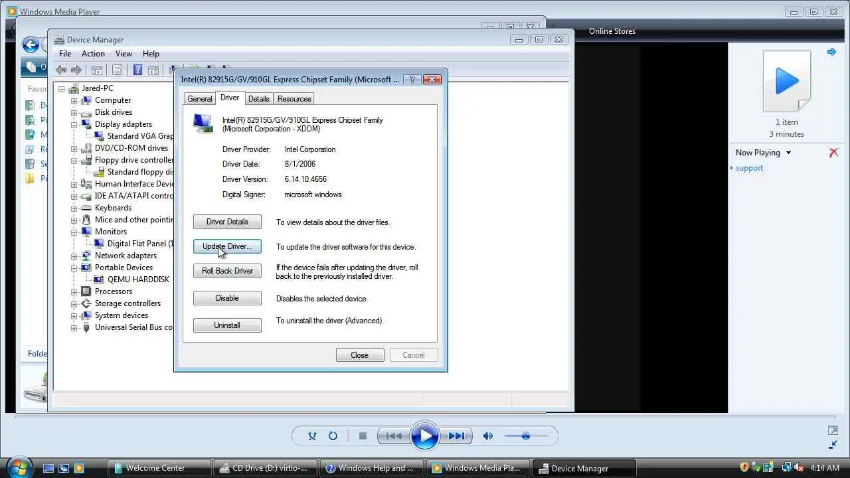The height and width of the screenshot is (478, 850).
Task: Select QEMU HARDDISK under Portable Devices
Action: (138, 279)
